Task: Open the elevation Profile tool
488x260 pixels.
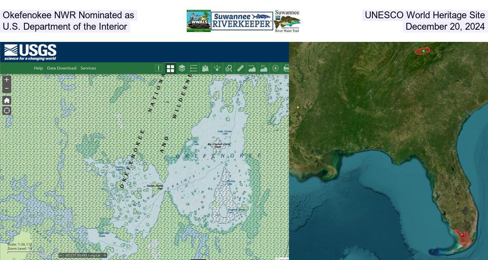Action: point(252,68)
